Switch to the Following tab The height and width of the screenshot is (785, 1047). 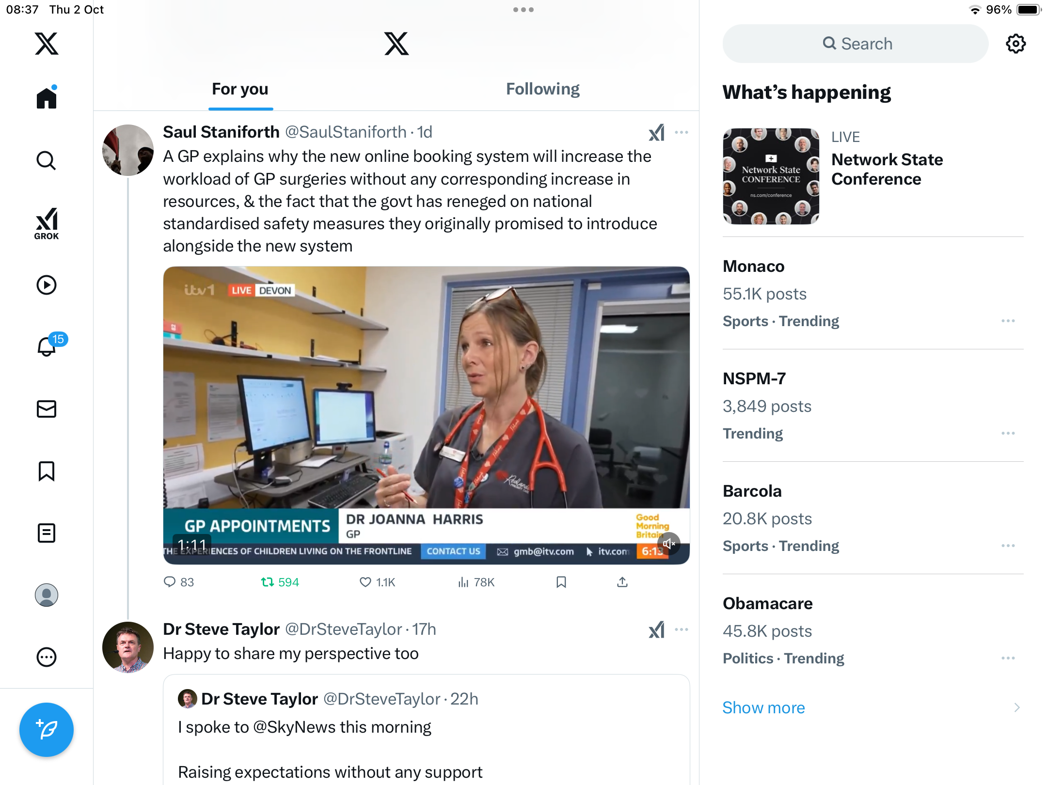click(x=543, y=89)
